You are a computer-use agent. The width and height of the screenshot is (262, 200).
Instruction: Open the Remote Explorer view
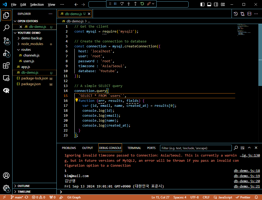pyautogui.click(x=6, y=78)
